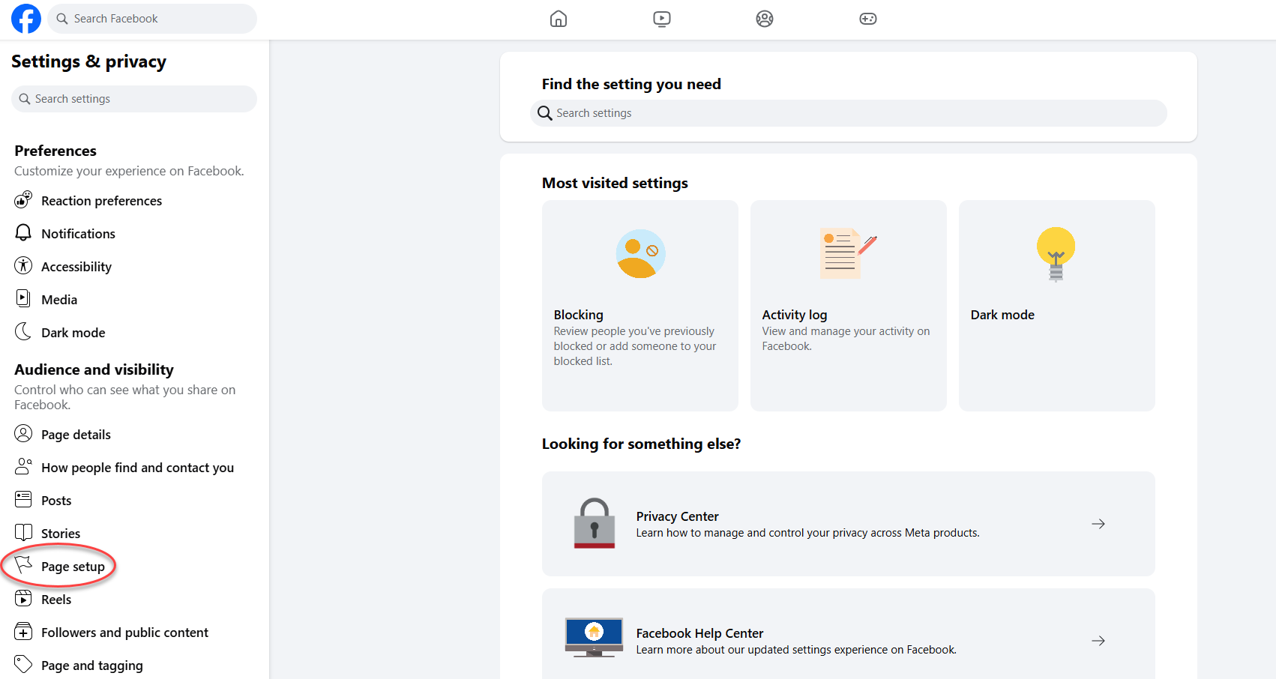Open the Blocking card title
The width and height of the screenshot is (1276, 679).
point(578,315)
